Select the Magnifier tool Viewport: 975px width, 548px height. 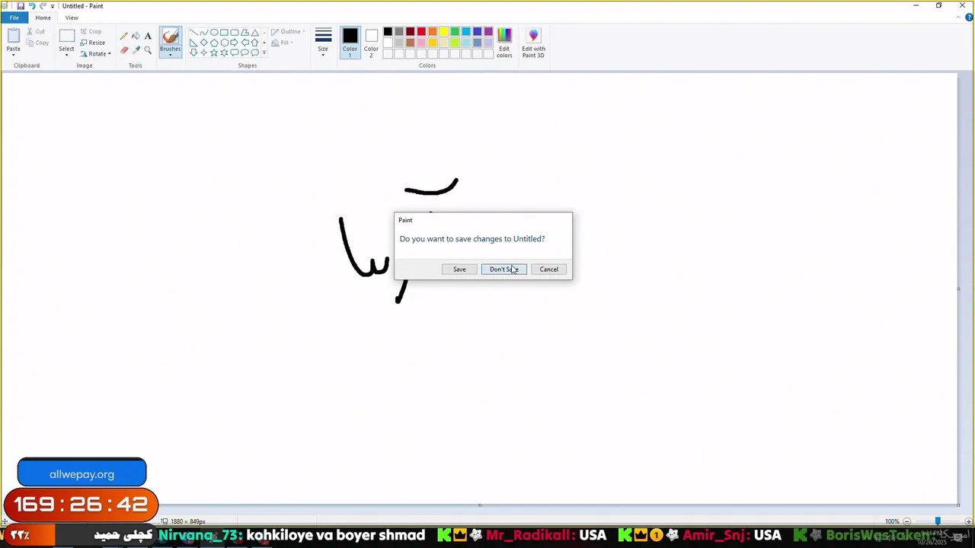(x=148, y=50)
